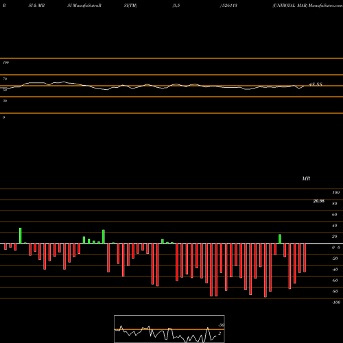This screenshot has height=343, width=343.
Task: Click the RSI axis label "0" on the left
Action: [3, 117]
